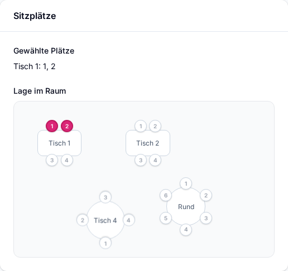Image resolution: width=288 pixels, height=271 pixels.
Task: Pick seat 5 at Rund table
Action: (x=166, y=218)
